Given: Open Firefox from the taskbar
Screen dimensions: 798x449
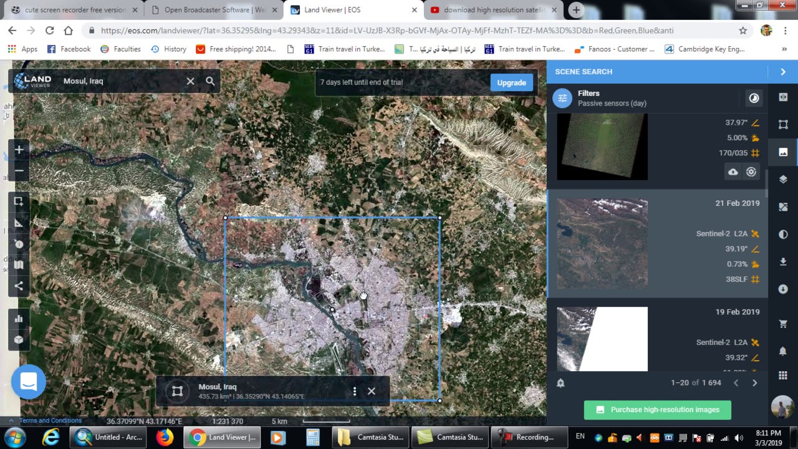Looking at the screenshot, I should point(165,437).
